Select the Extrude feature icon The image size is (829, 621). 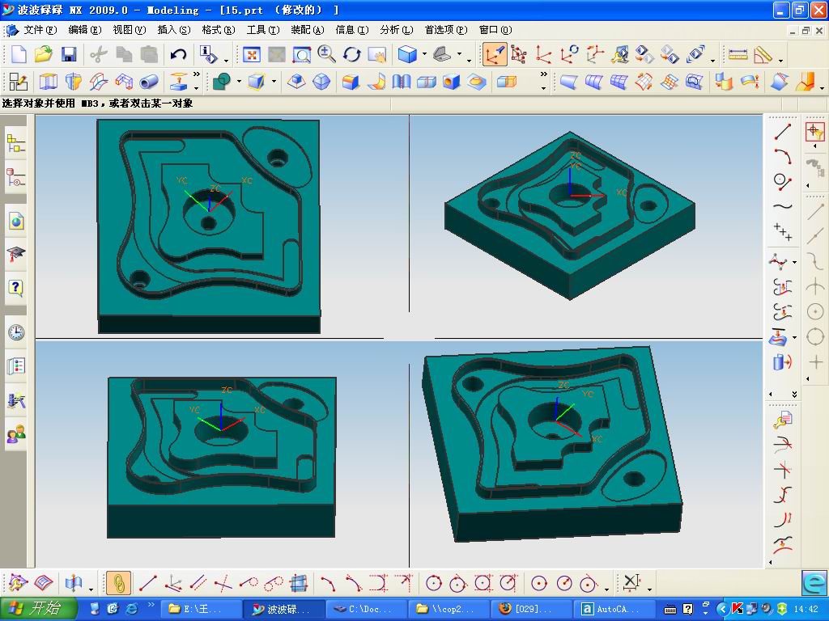click(48, 82)
